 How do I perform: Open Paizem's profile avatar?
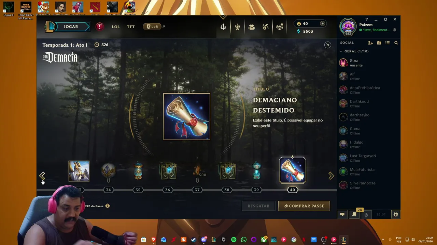coord(348,27)
